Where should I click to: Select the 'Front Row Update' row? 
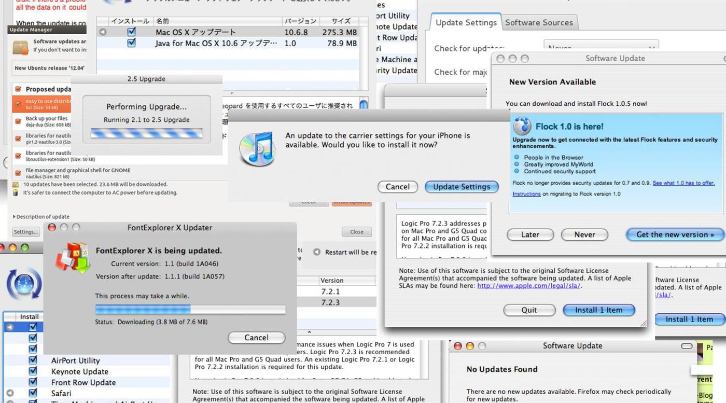click(x=83, y=382)
